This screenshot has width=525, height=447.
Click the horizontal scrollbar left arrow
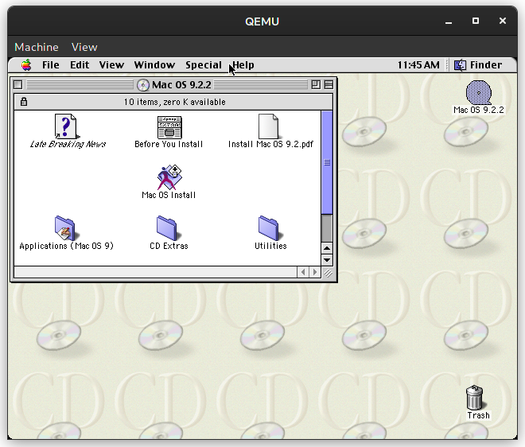[x=303, y=272]
